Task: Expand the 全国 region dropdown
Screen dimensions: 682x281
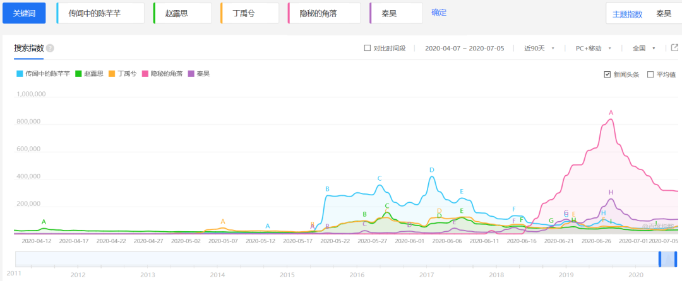Action: 644,49
